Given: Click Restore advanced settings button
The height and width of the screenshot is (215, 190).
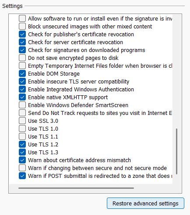Looking at the screenshot, I should coord(145,203).
